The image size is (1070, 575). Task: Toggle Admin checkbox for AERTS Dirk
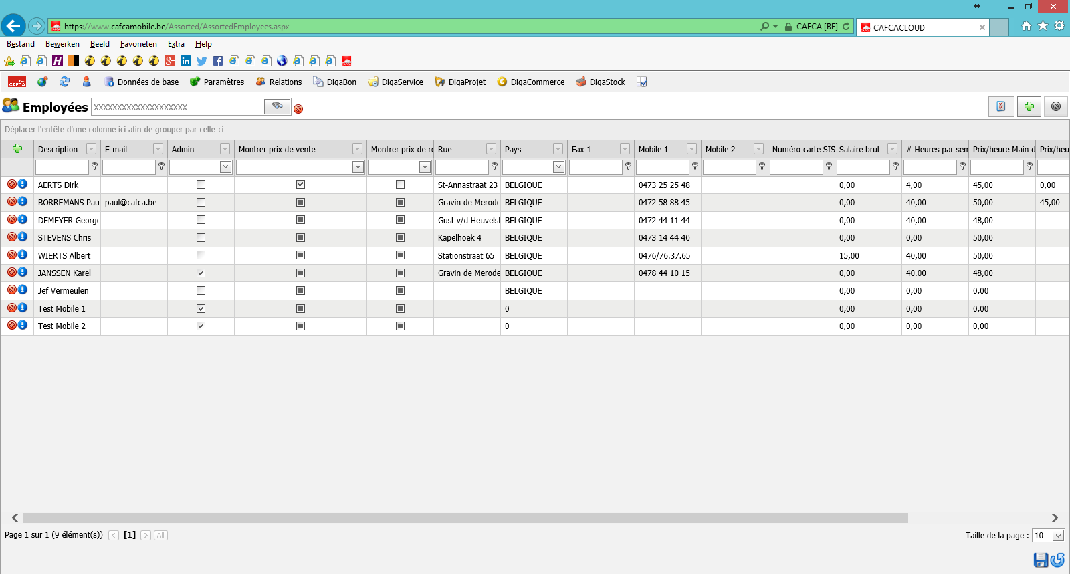tap(201, 185)
